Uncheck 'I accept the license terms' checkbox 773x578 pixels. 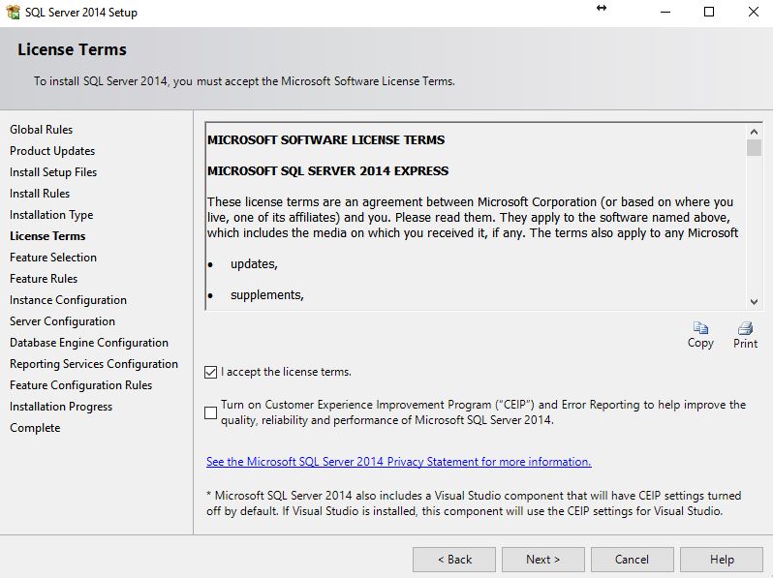click(210, 372)
